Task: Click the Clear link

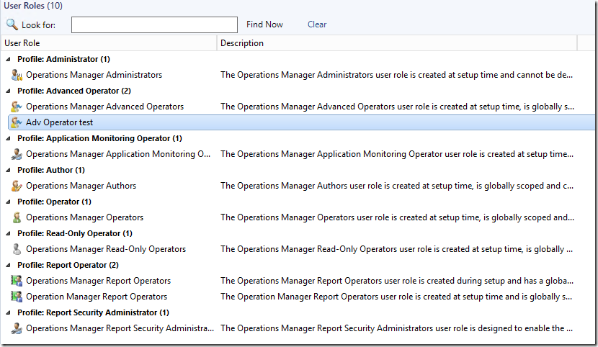Action: (x=317, y=24)
